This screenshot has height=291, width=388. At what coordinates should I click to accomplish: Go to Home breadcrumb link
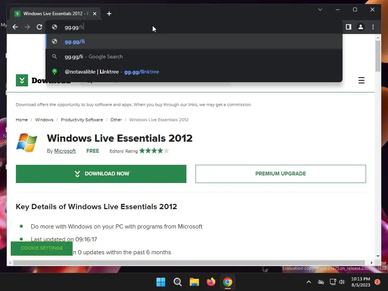(22, 120)
